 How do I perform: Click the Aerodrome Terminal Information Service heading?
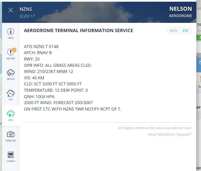78,30
